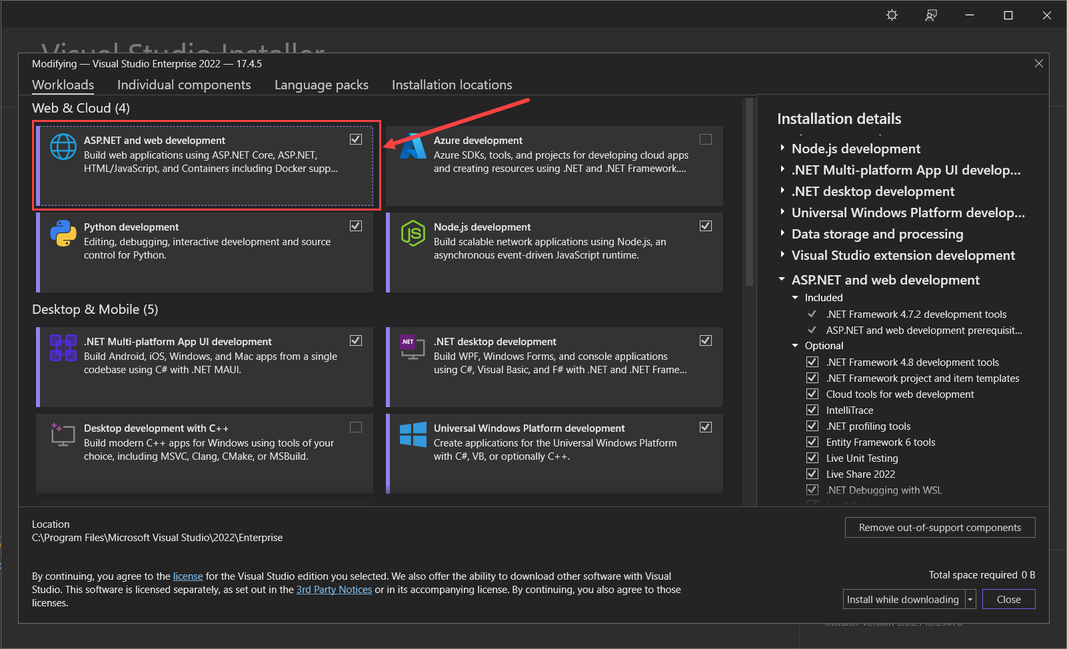Expand .NET desktop development details node
1067x649 pixels.
[x=782, y=191]
